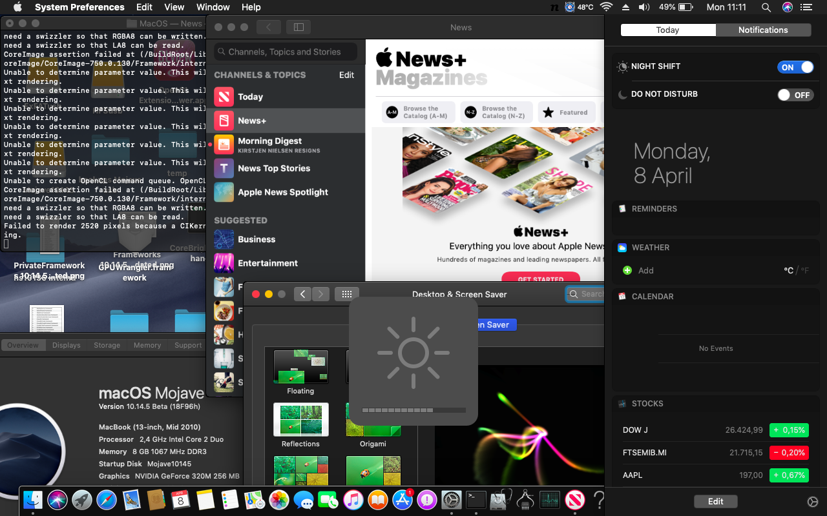Open Launchpad rocket icon in Dock

pyautogui.click(x=82, y=500)
